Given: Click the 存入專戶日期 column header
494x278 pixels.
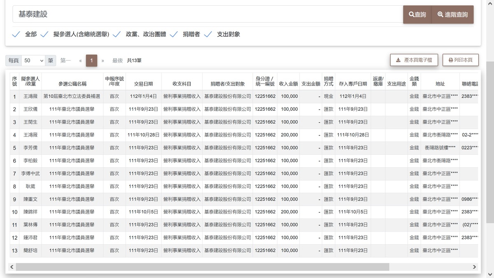Looking at the screenshot, I should click(353, 81).
